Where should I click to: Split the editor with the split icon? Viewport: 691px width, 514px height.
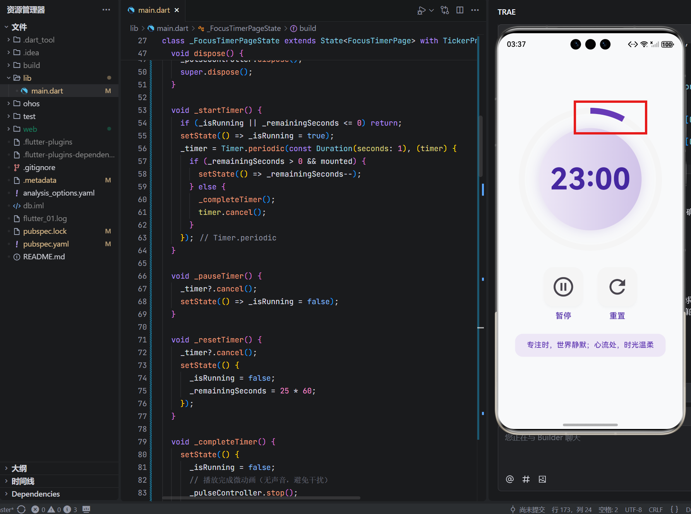point(460,10)
